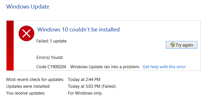Click the word Code before C1900204

click(x=41, y=67)
